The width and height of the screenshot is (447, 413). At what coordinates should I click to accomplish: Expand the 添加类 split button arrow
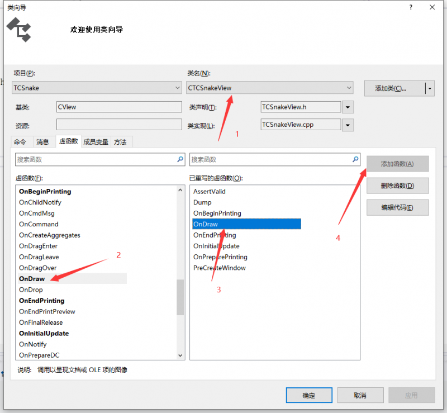coord(430,88)
